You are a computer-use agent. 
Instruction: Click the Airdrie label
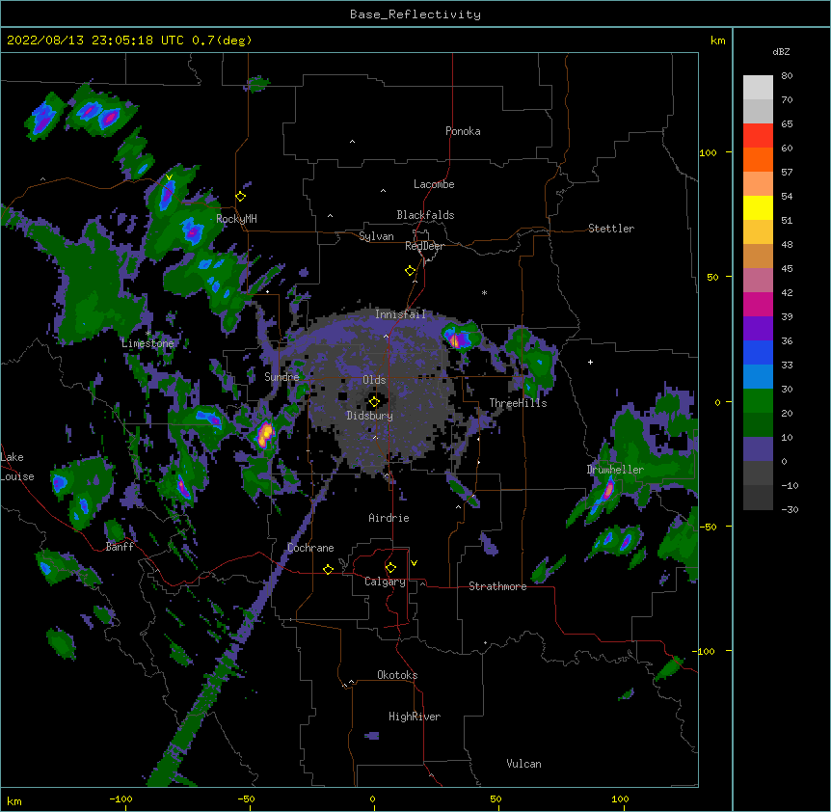click(x=389, y=518)
